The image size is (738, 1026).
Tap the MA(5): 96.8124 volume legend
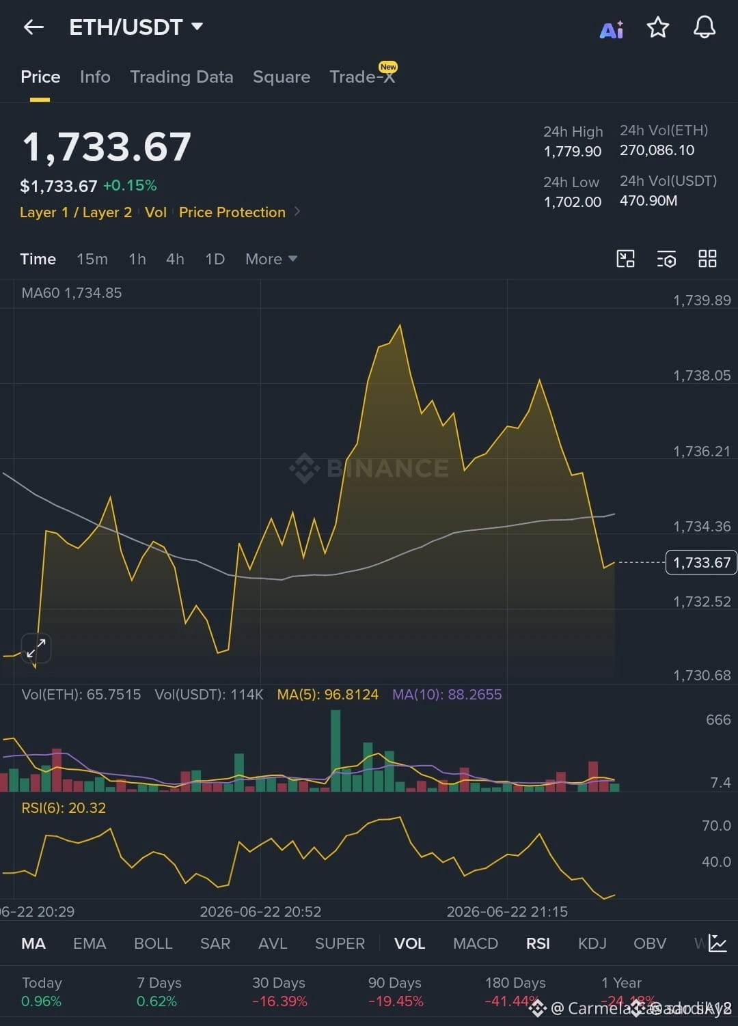327,694
